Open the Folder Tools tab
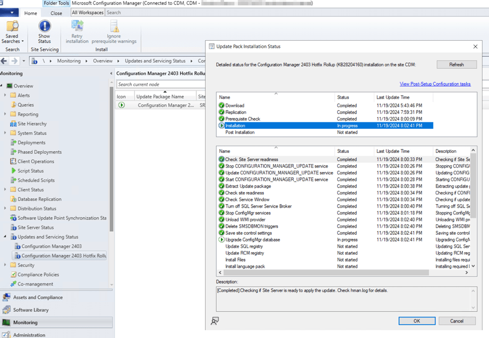Viewport: 489px width, 338px height. tap(56, 3)
